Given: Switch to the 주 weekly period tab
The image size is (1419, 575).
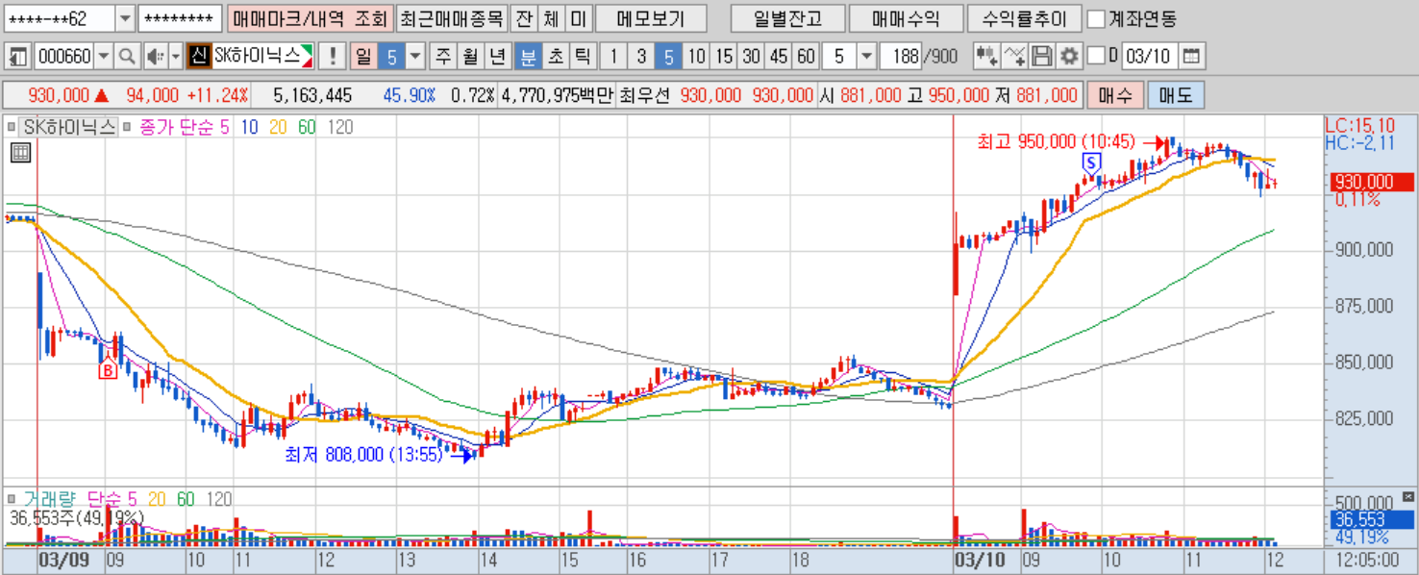Looking at the screenshot, I should (442, 57).
